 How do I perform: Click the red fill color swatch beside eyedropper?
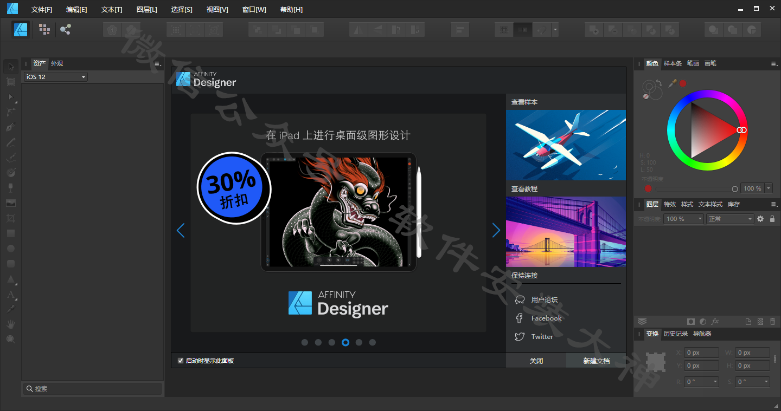[x=683, y=83]
